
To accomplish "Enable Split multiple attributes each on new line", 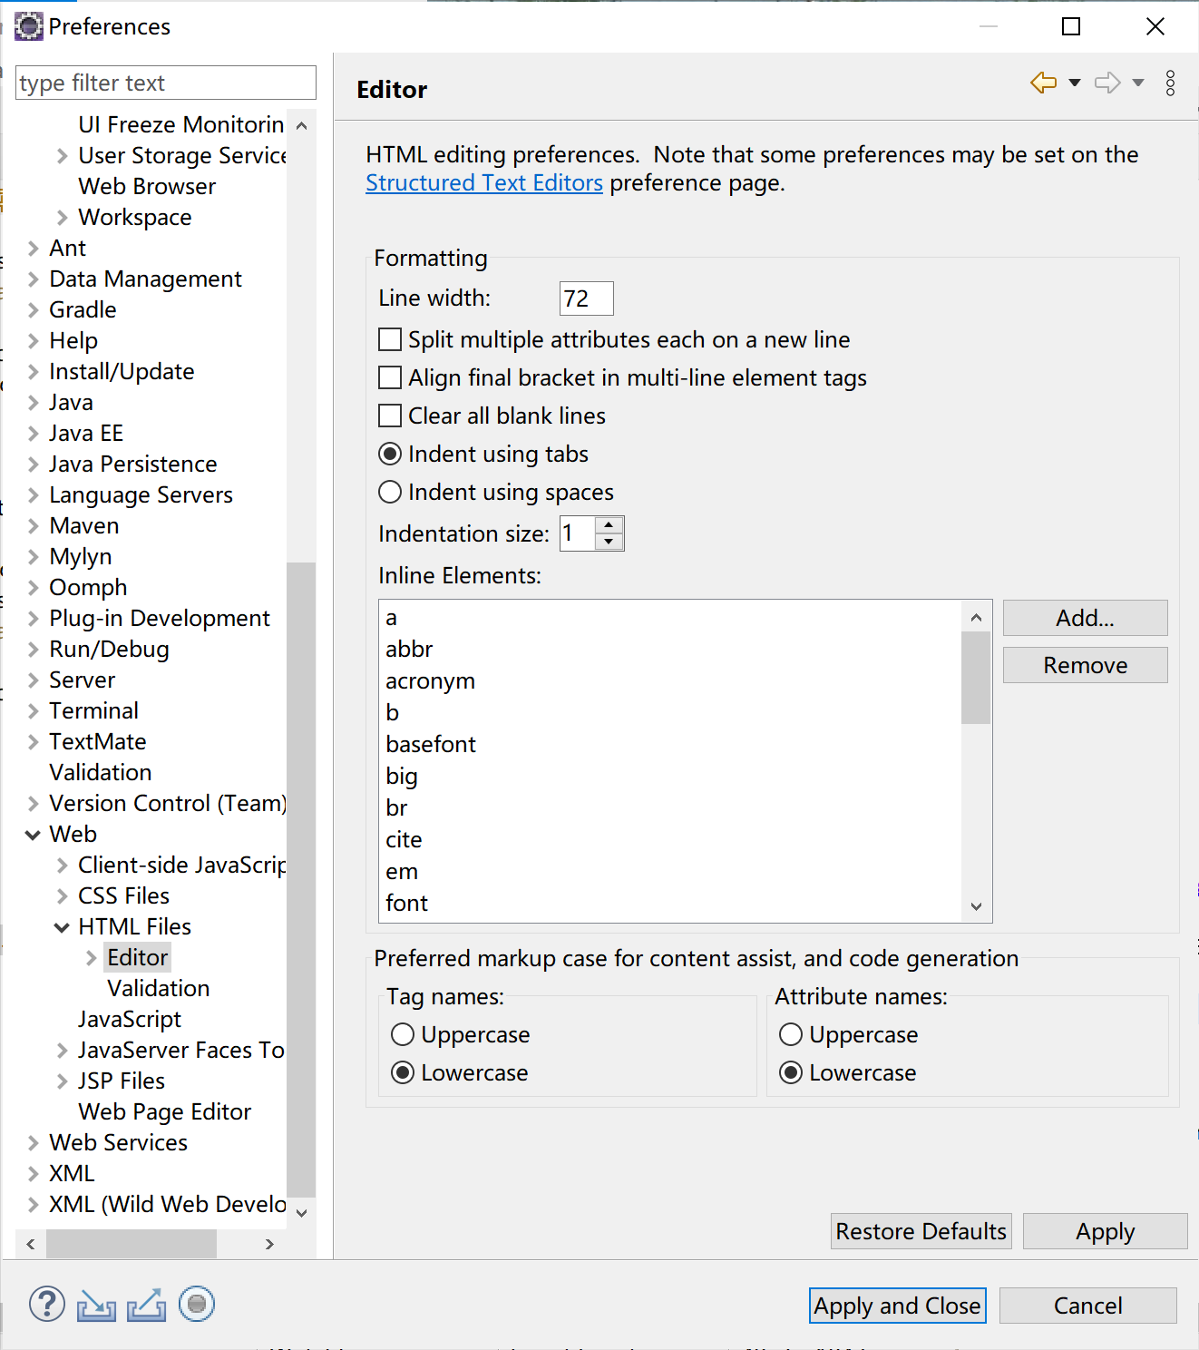I will pos(390,339).
